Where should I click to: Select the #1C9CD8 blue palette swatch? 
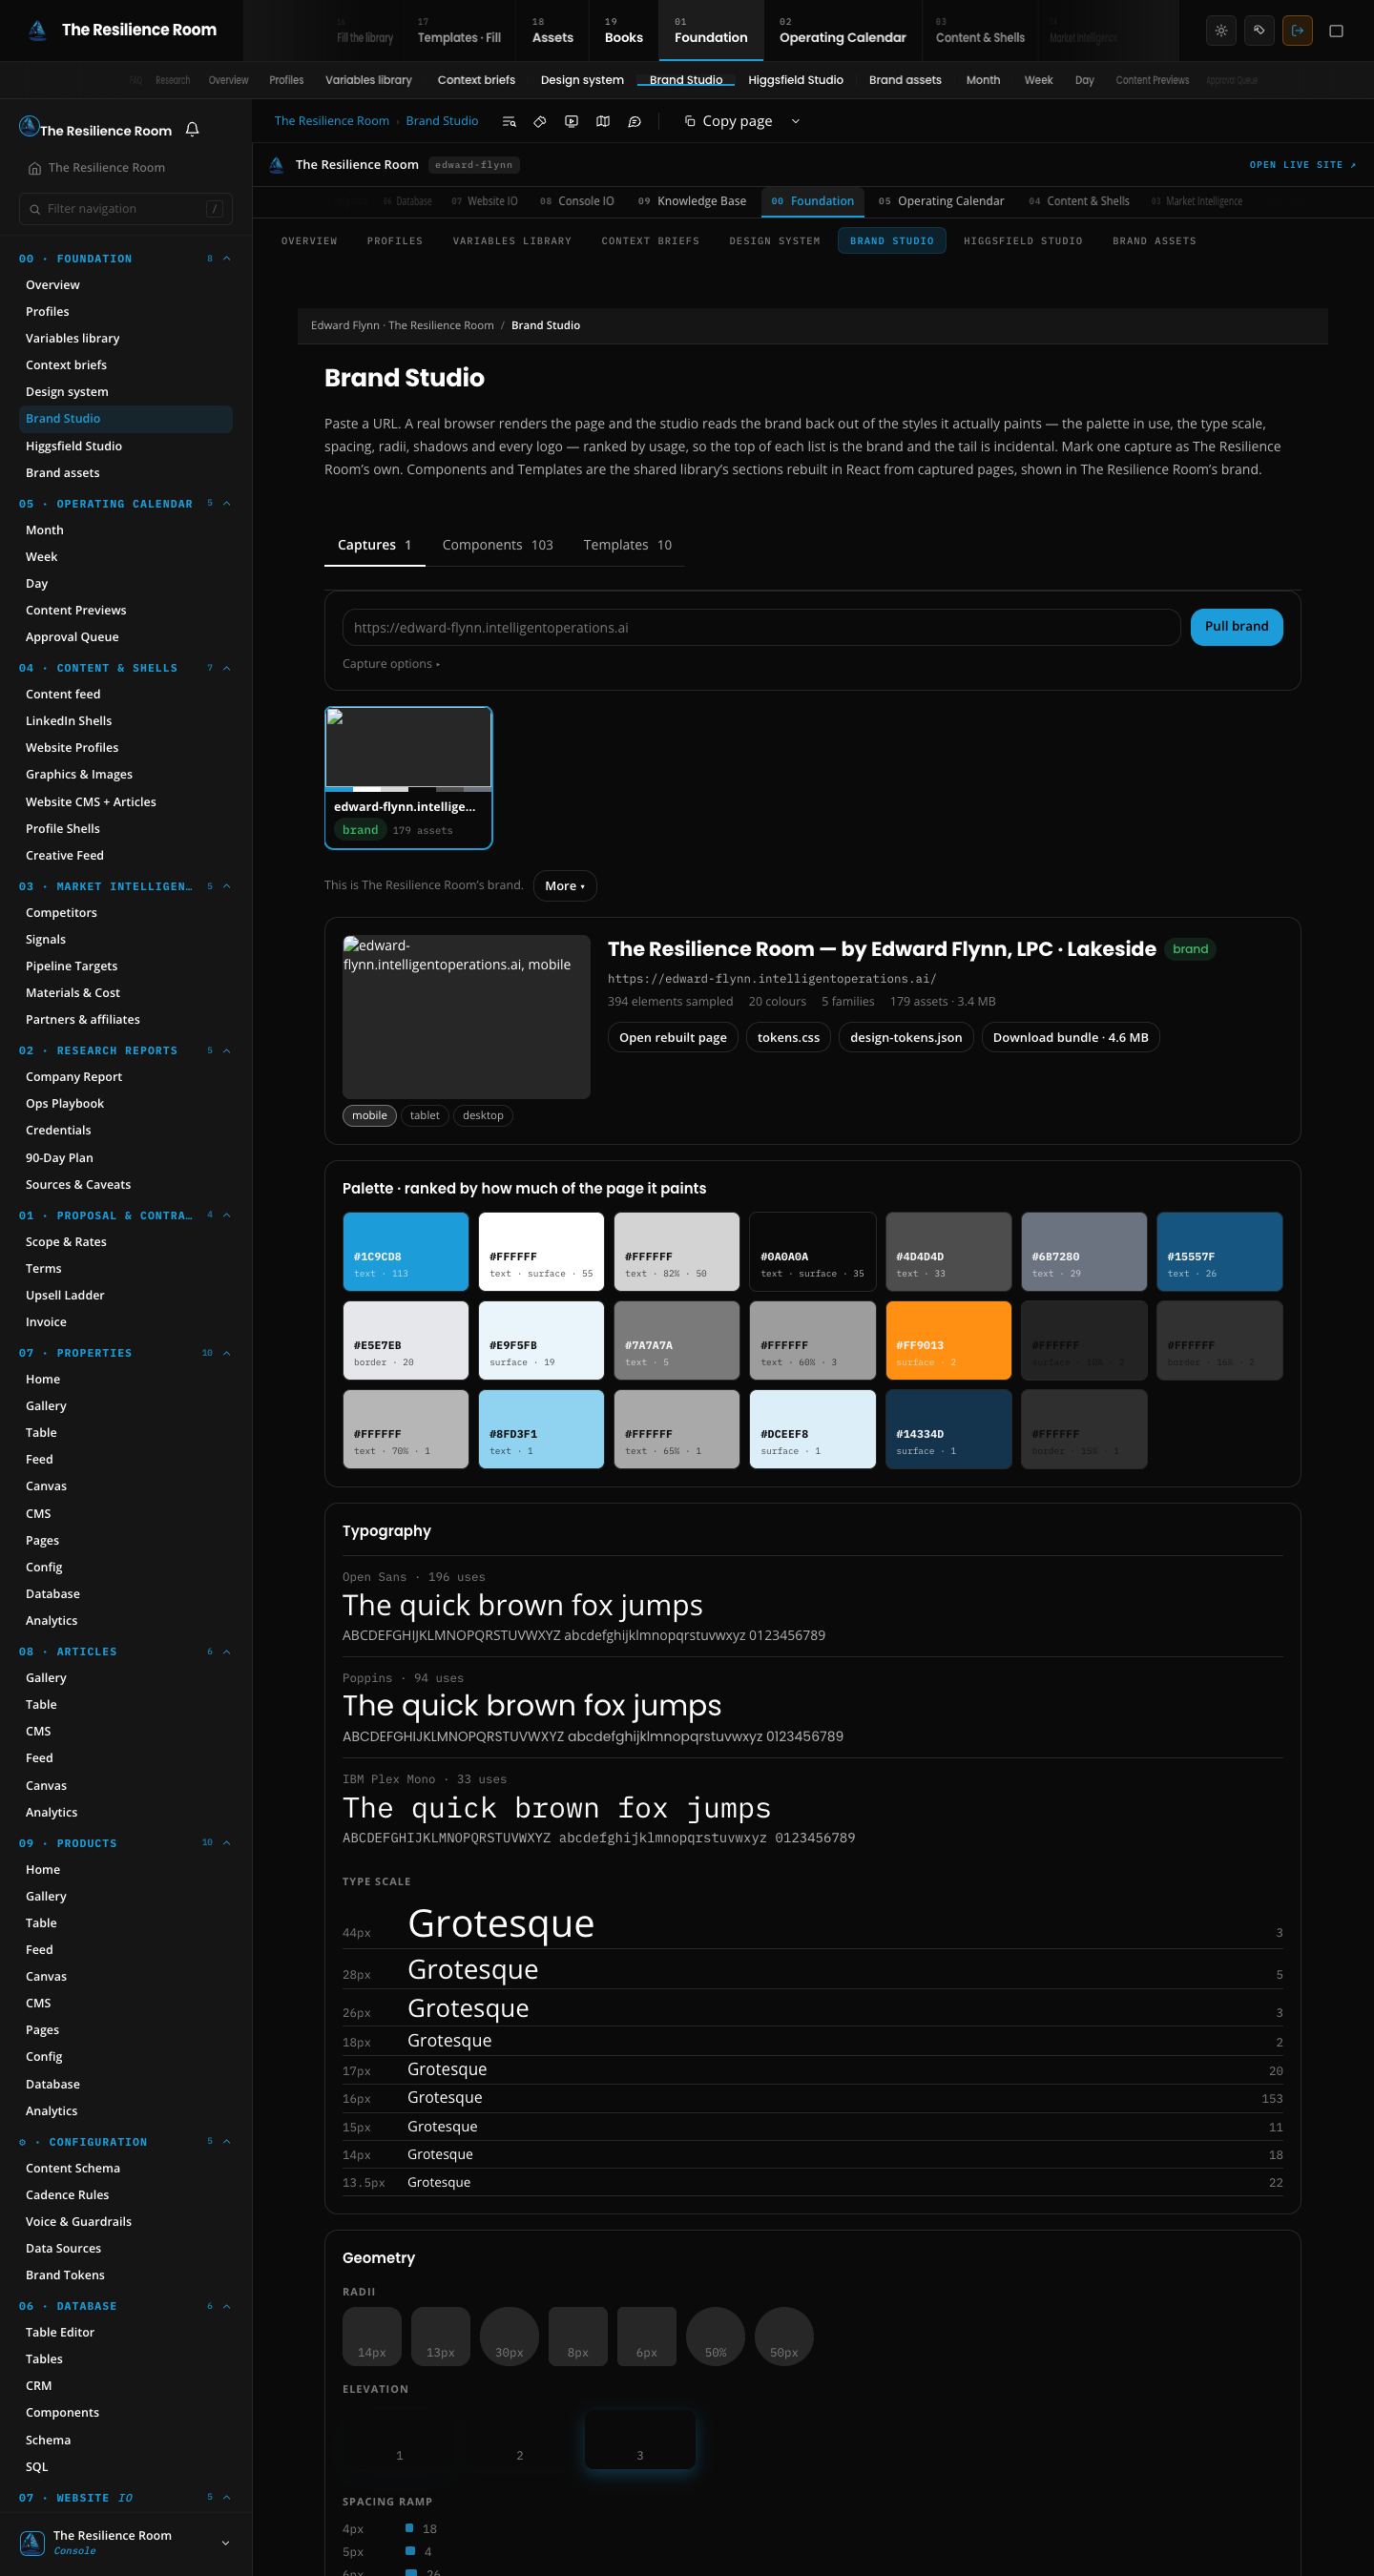[406, 1252]
